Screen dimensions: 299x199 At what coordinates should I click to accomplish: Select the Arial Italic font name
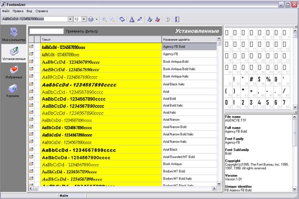click(169, 112)
